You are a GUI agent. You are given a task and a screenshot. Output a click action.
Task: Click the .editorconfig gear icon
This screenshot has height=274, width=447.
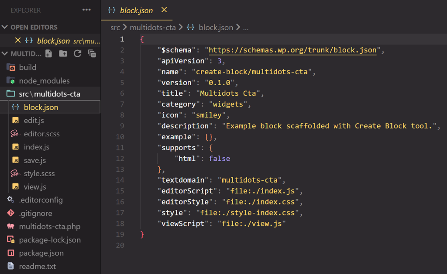(10, 200)
